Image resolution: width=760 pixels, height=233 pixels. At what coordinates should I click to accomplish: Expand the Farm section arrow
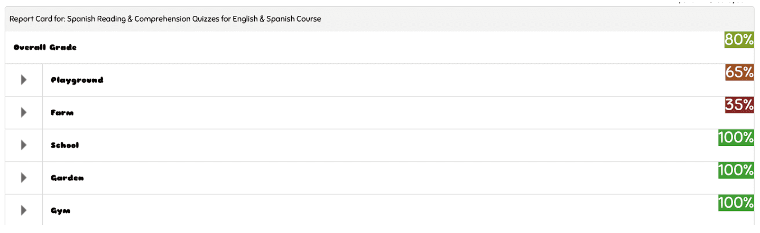(x=23, y=112)
